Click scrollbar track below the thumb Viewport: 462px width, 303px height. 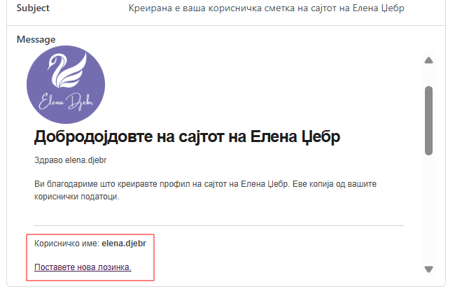pos(429,210)
